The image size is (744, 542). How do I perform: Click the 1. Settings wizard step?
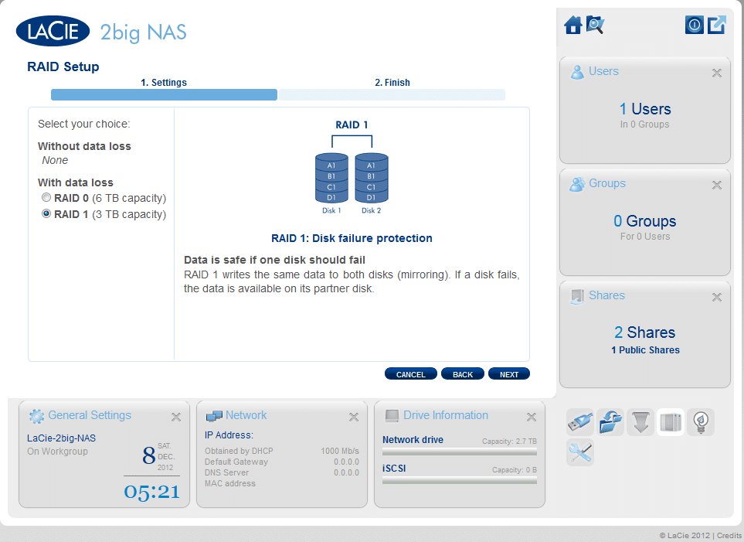tap(164, 83)
